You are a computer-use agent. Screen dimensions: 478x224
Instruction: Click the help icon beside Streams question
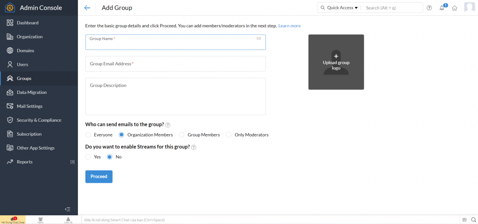[194, 147]
